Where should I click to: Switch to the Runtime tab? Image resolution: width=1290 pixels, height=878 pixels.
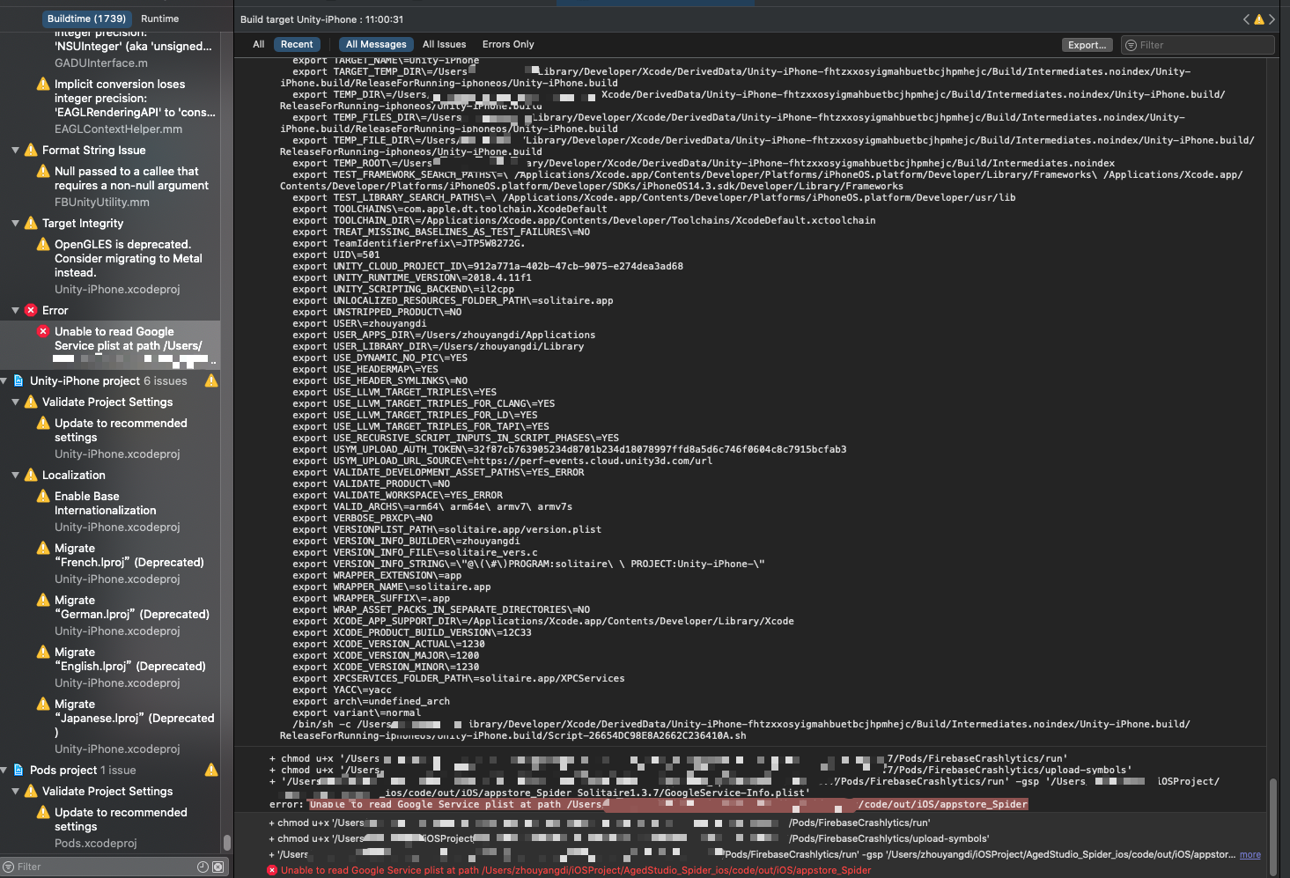click(x=159, y=18)
